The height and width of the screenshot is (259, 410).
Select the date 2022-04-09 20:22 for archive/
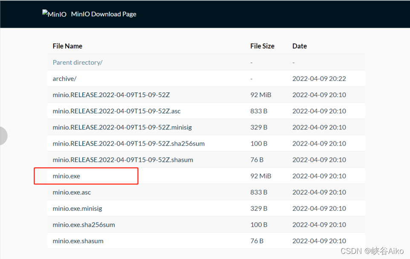319,79
